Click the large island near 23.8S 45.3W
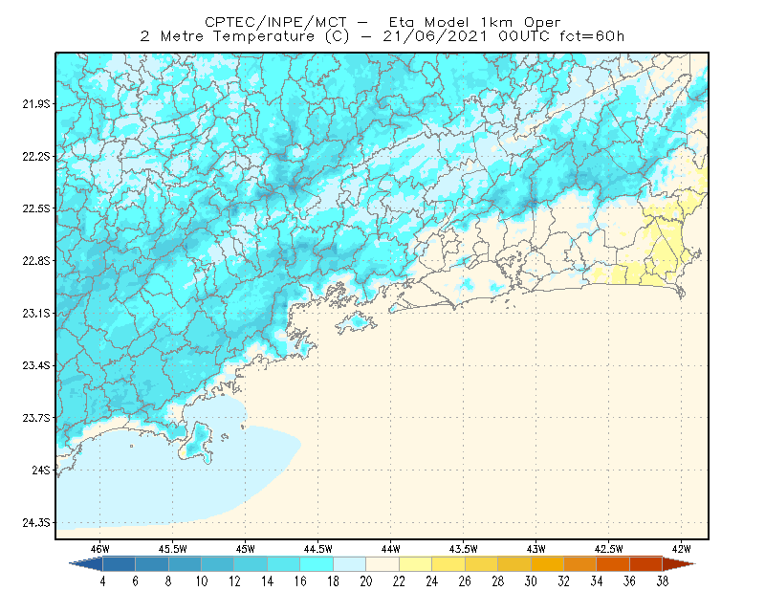765x591 pixels. (x=197, y=443)
